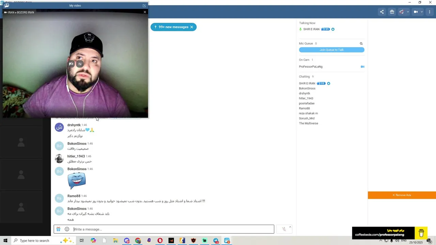Click the share icon in top toolbar
This screenshot has height=245, width=436.
tap(382, 12)
